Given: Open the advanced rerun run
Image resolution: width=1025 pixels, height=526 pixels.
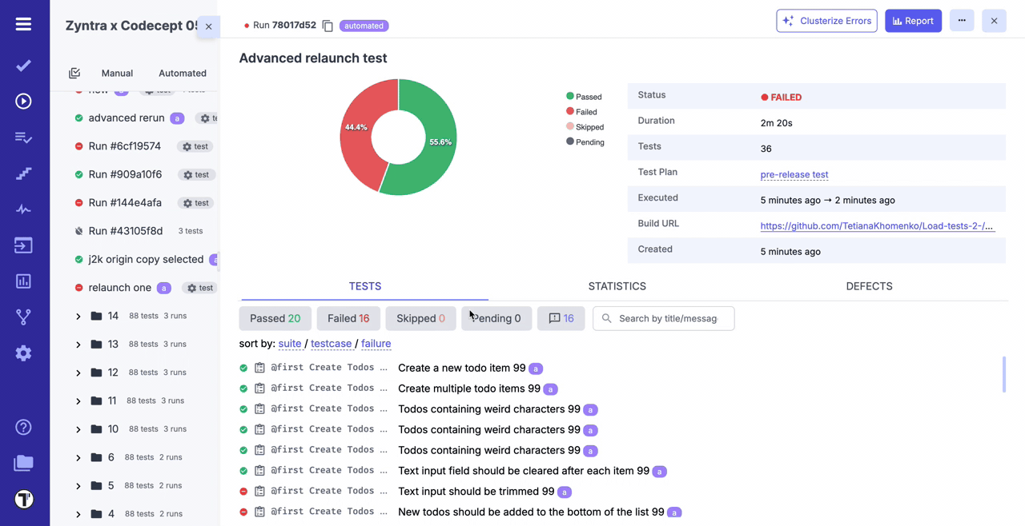Looking at the screenshot, I should point(127,118).
